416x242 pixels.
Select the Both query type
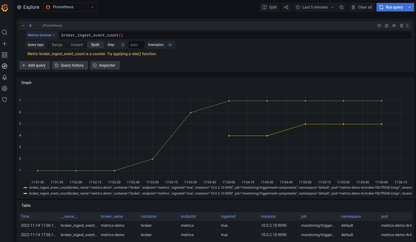tap(95, 45)
